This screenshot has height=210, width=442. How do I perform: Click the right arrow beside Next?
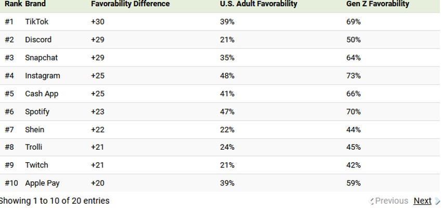437,201
